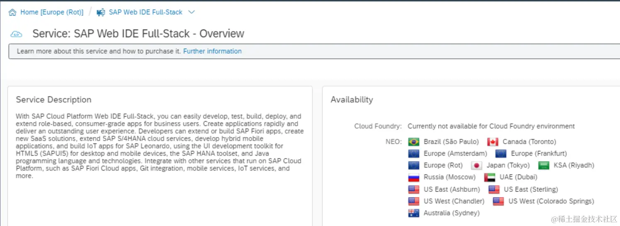Click the UAE flag icon
Viewport: 620px width, 226px height.
coord(489,178)
